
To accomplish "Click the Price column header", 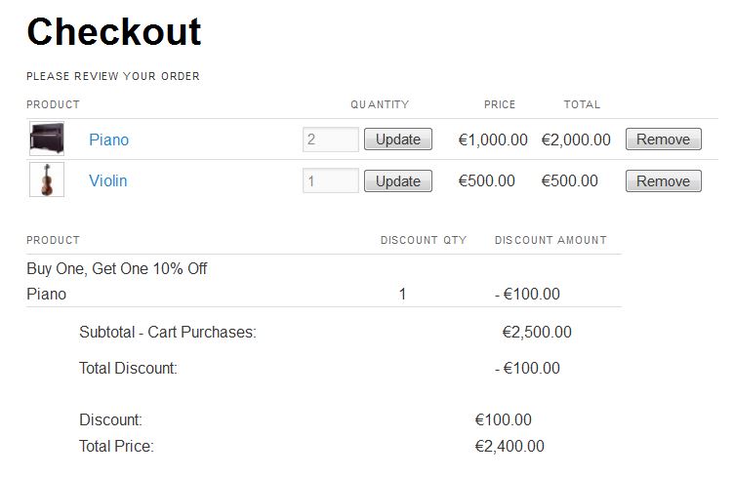I will (x=500, y=104).
